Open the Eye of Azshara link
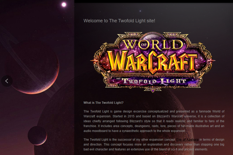 point(187,140)
